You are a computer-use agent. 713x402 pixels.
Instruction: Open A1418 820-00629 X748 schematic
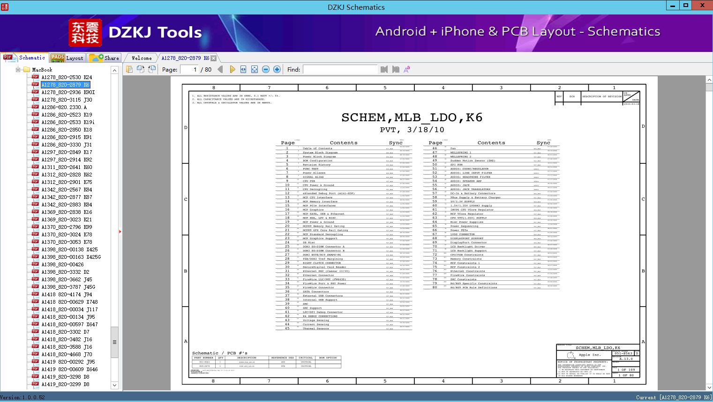69,302
